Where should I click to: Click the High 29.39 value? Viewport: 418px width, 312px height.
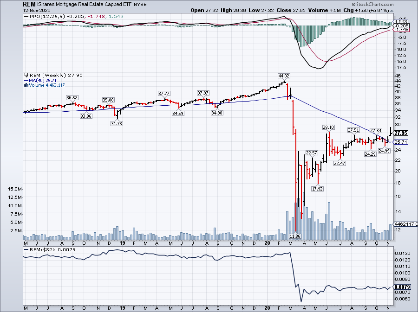click(233, 10)
